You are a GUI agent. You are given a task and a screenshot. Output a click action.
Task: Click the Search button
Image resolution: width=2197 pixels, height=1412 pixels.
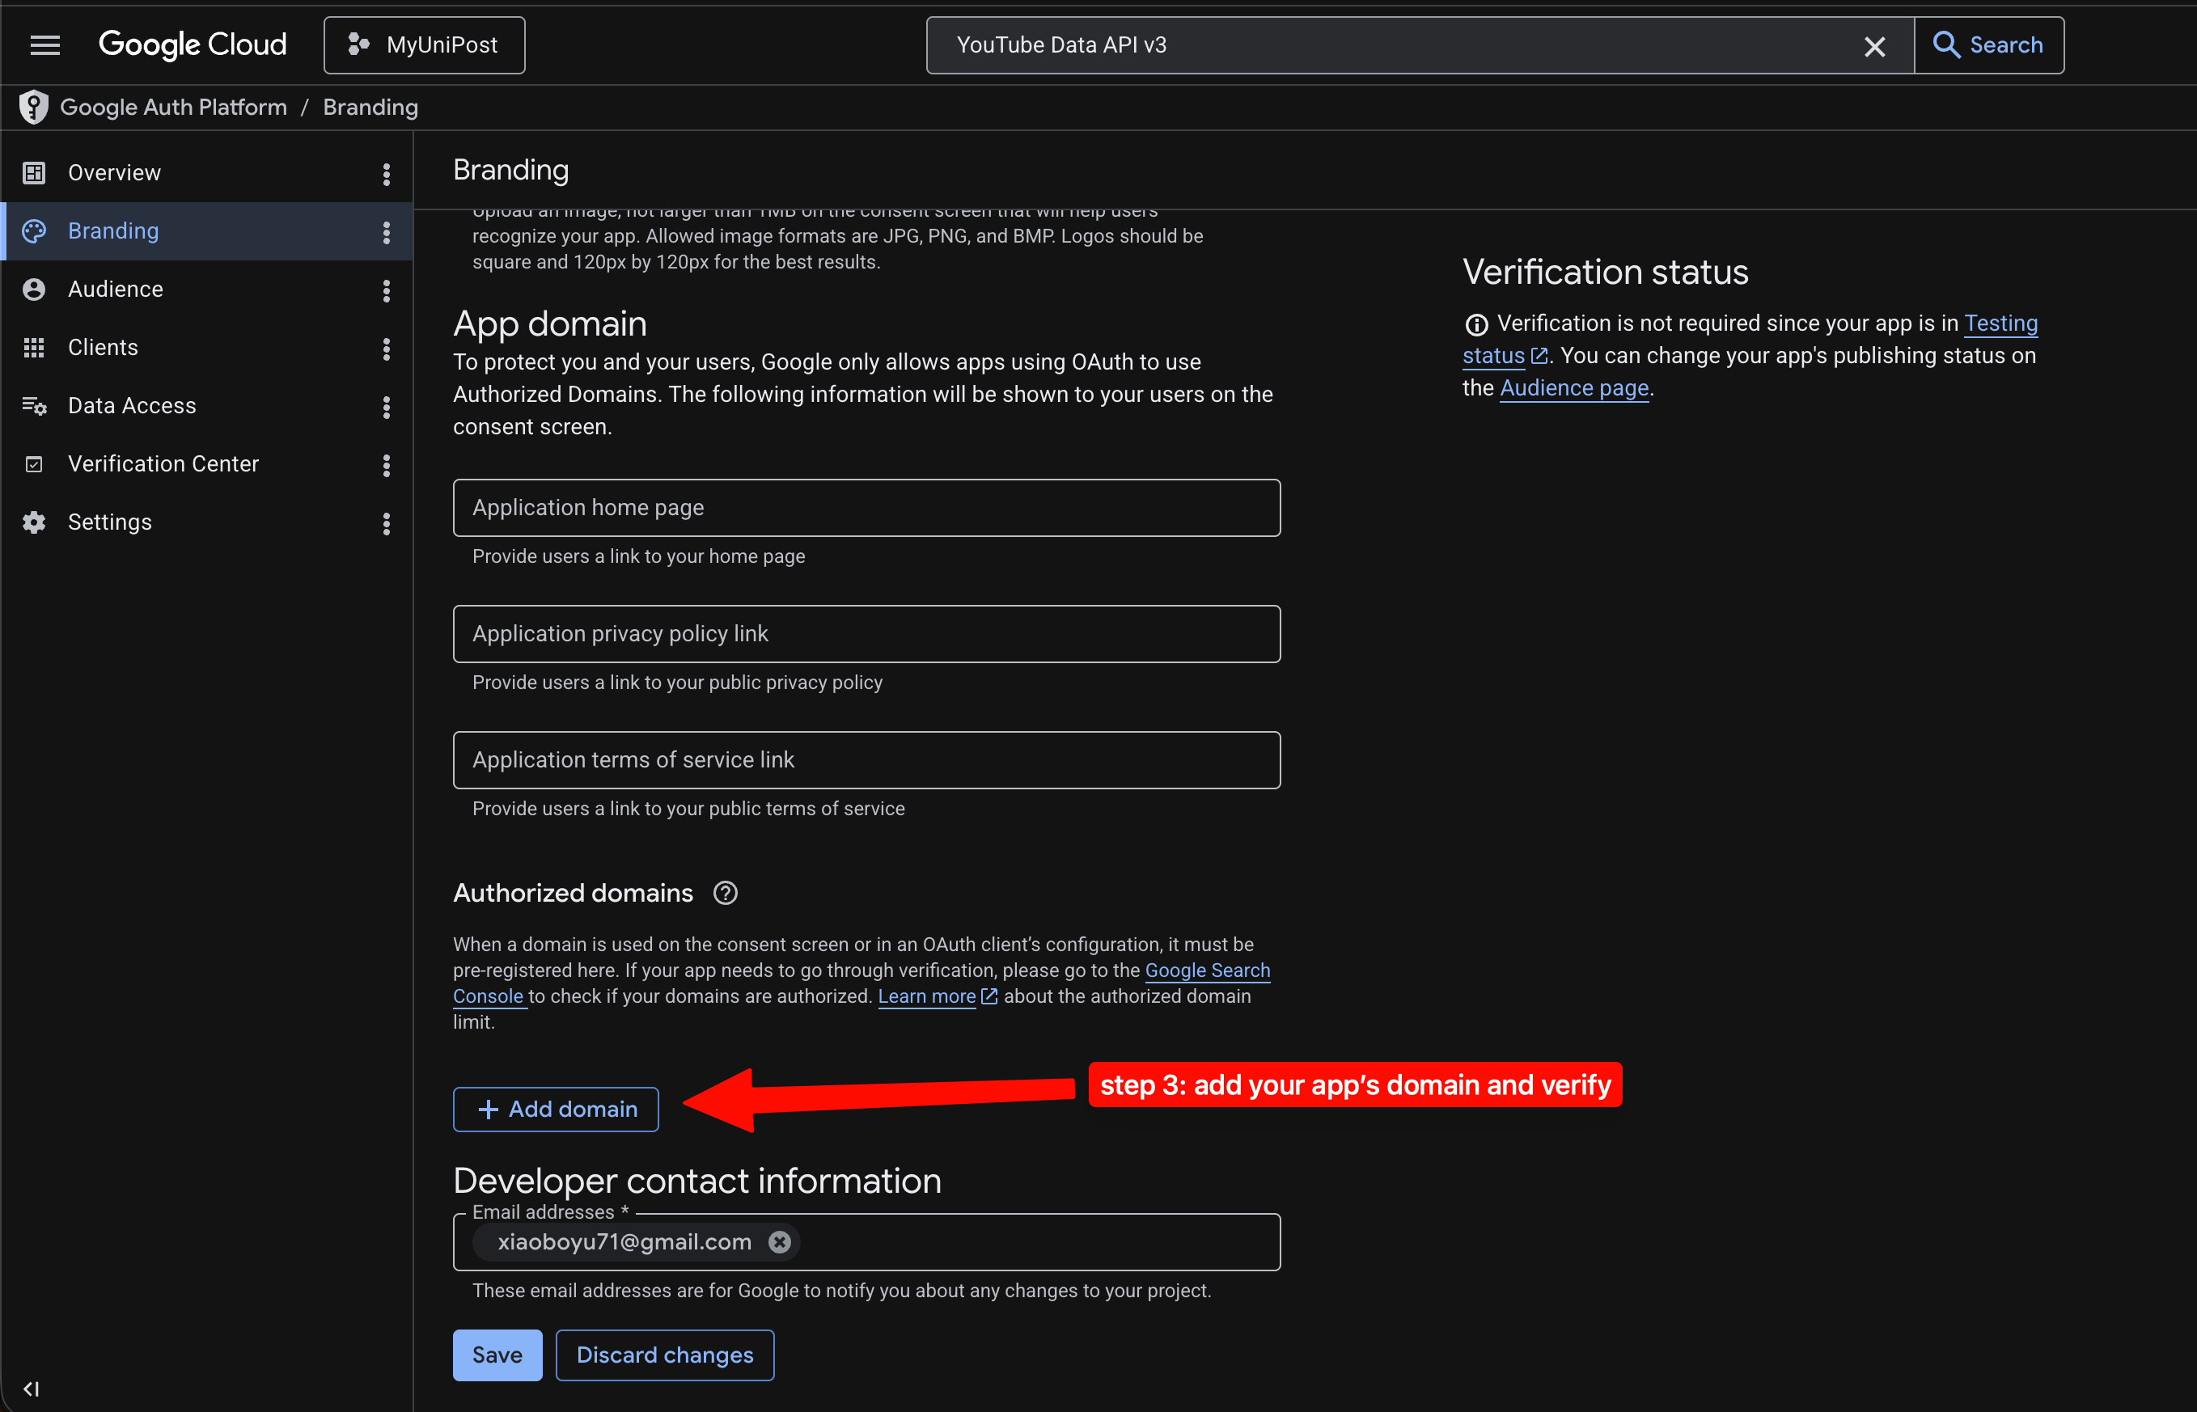coord(1989,45)
